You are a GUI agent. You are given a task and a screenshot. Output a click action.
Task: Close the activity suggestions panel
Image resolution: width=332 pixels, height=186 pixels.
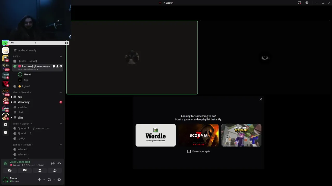click(x=261, y=99)
